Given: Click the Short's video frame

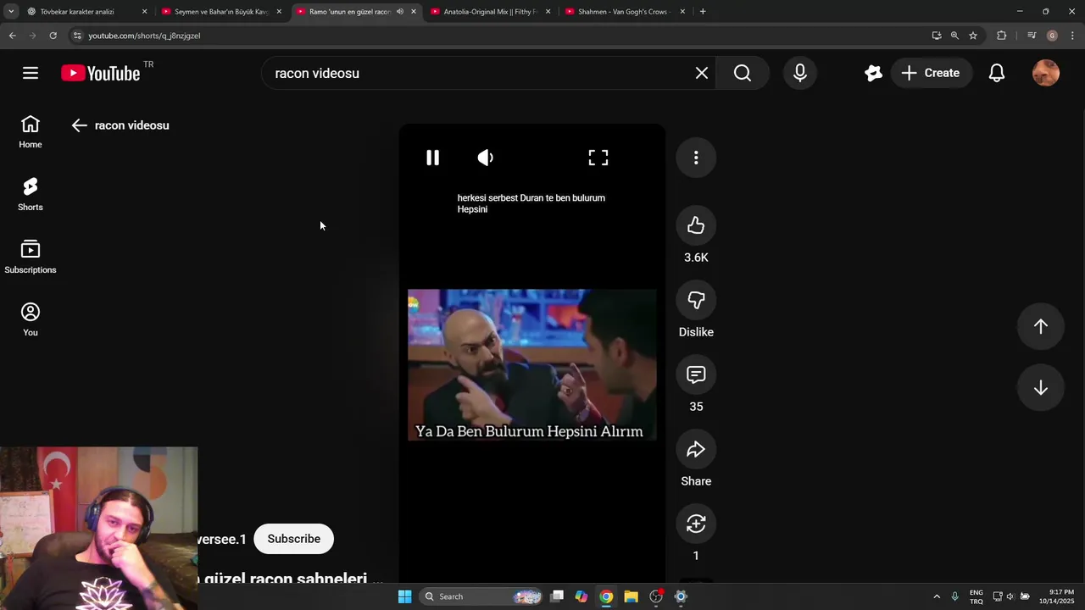Looking at the screenshot, I should [x=532, y=365].
